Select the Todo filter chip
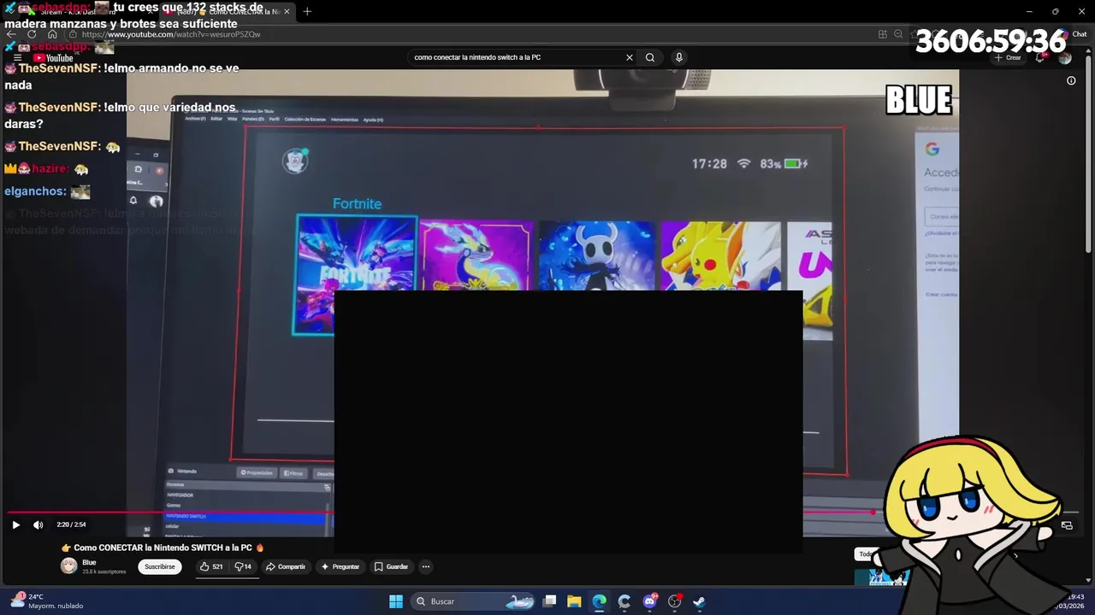Screen dimensions: 1095x615 pyautogui.click(x=867, y=554)
